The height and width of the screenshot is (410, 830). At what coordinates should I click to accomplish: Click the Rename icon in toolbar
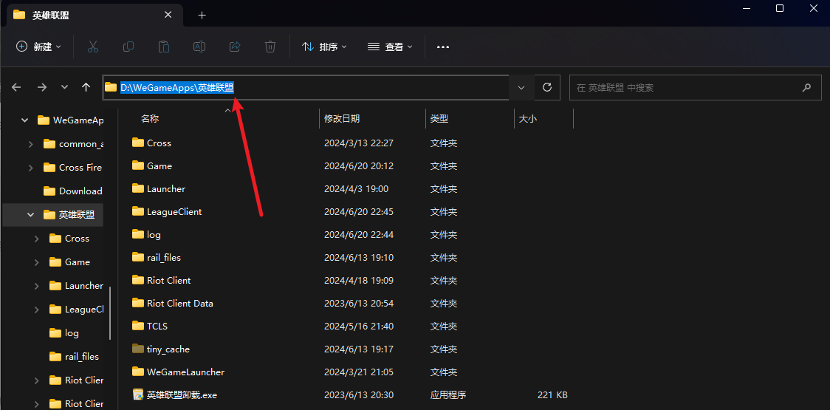click(x=199, y=47)
